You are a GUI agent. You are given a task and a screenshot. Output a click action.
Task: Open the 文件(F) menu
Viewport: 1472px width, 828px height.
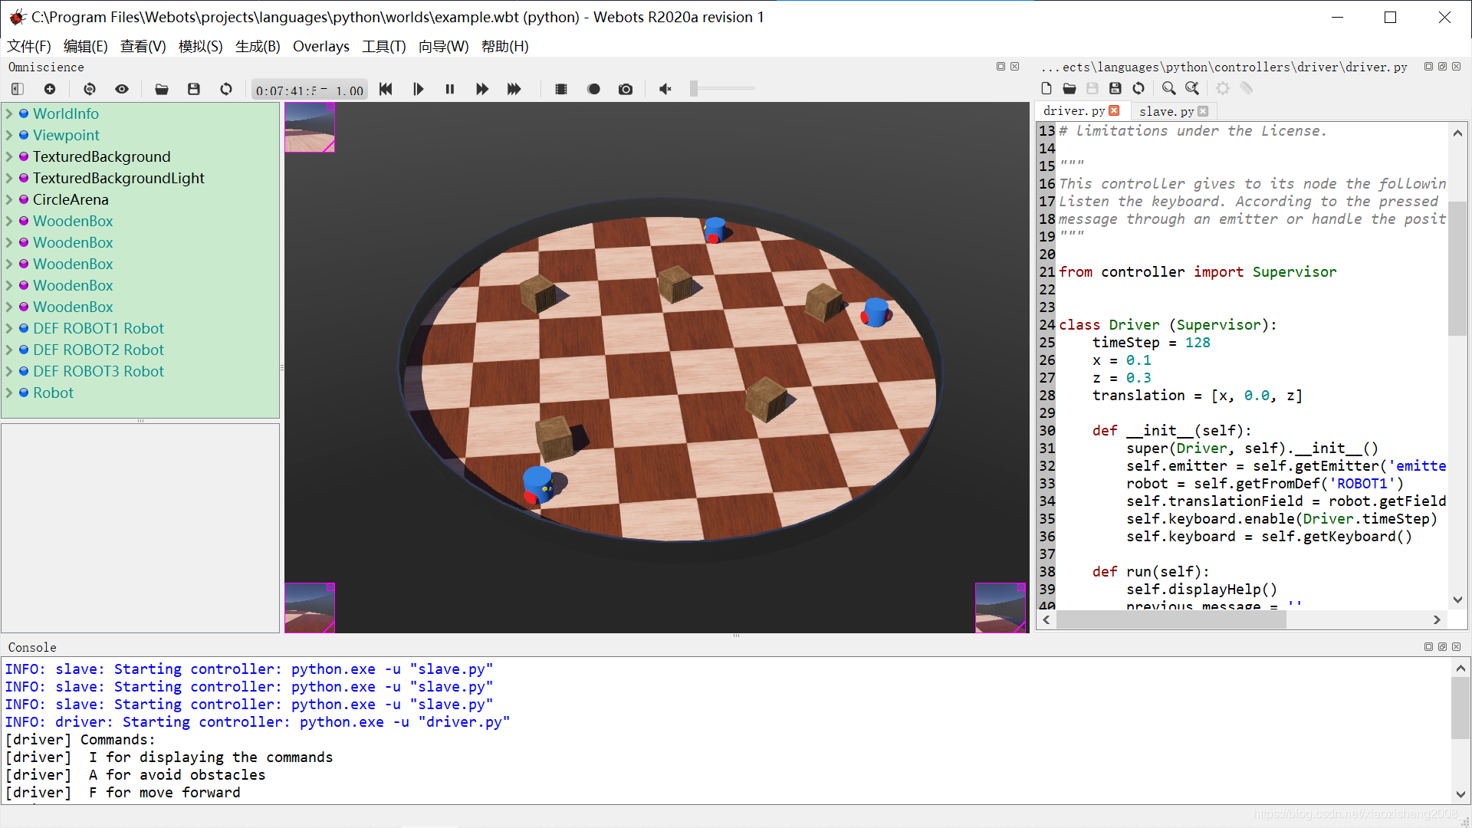29,46
